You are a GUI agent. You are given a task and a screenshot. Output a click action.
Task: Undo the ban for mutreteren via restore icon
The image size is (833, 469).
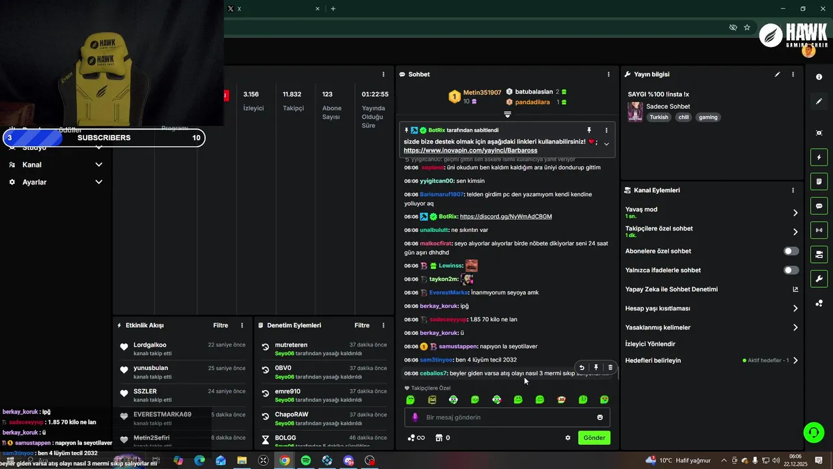tap(266, 348)
